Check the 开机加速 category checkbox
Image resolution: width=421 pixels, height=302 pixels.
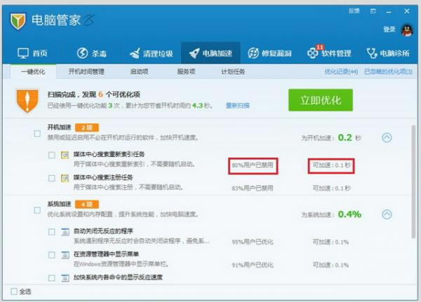(37, 132)
